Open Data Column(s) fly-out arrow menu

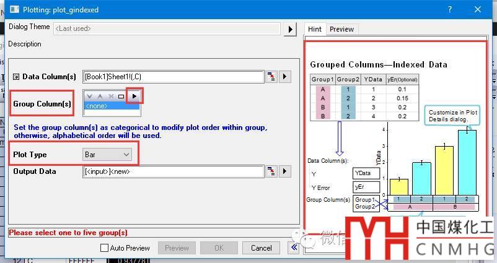tap(284, 77)
